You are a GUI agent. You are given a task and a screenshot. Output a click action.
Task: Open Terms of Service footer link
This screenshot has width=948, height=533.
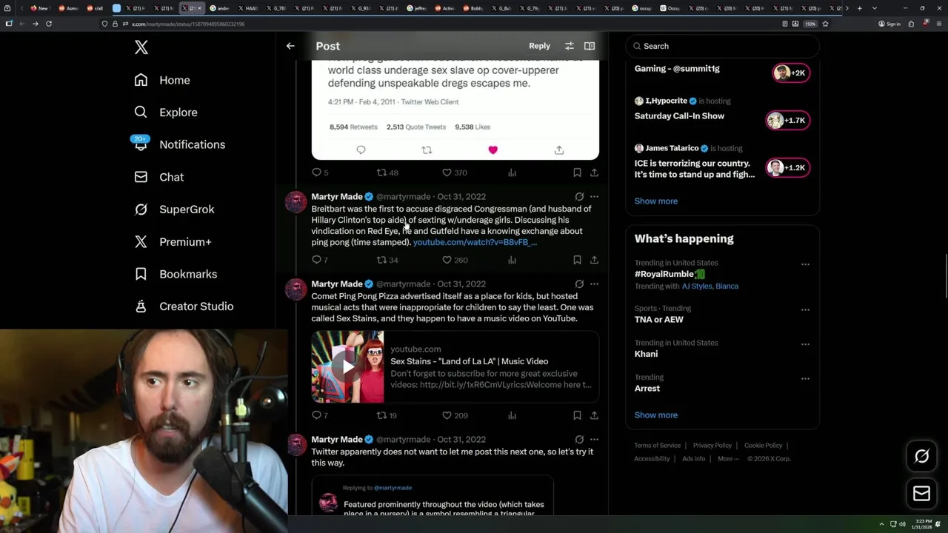[x=657, y=446]
